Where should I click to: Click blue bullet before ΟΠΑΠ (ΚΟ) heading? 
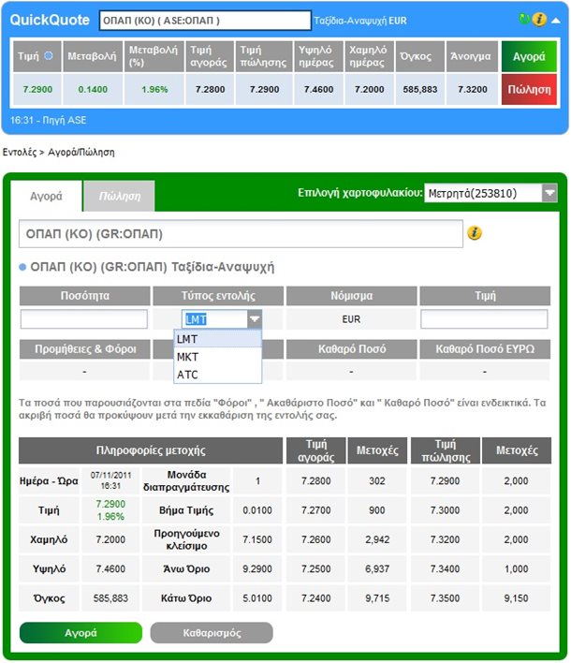[22, 267]
